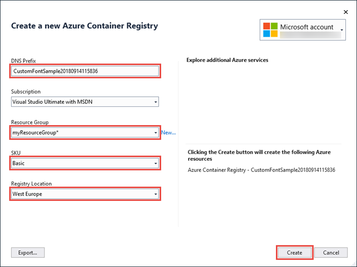Click the West Europe location combo box
This screenshot has height=267, width=357.
point(85,194)
